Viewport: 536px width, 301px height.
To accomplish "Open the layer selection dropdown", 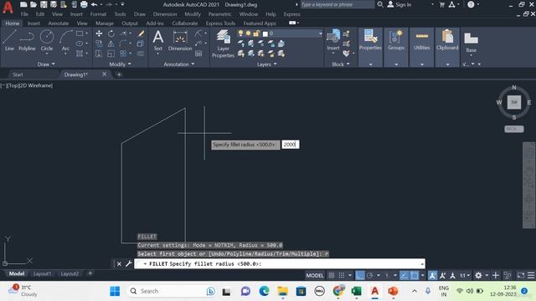I will [320, 33].
